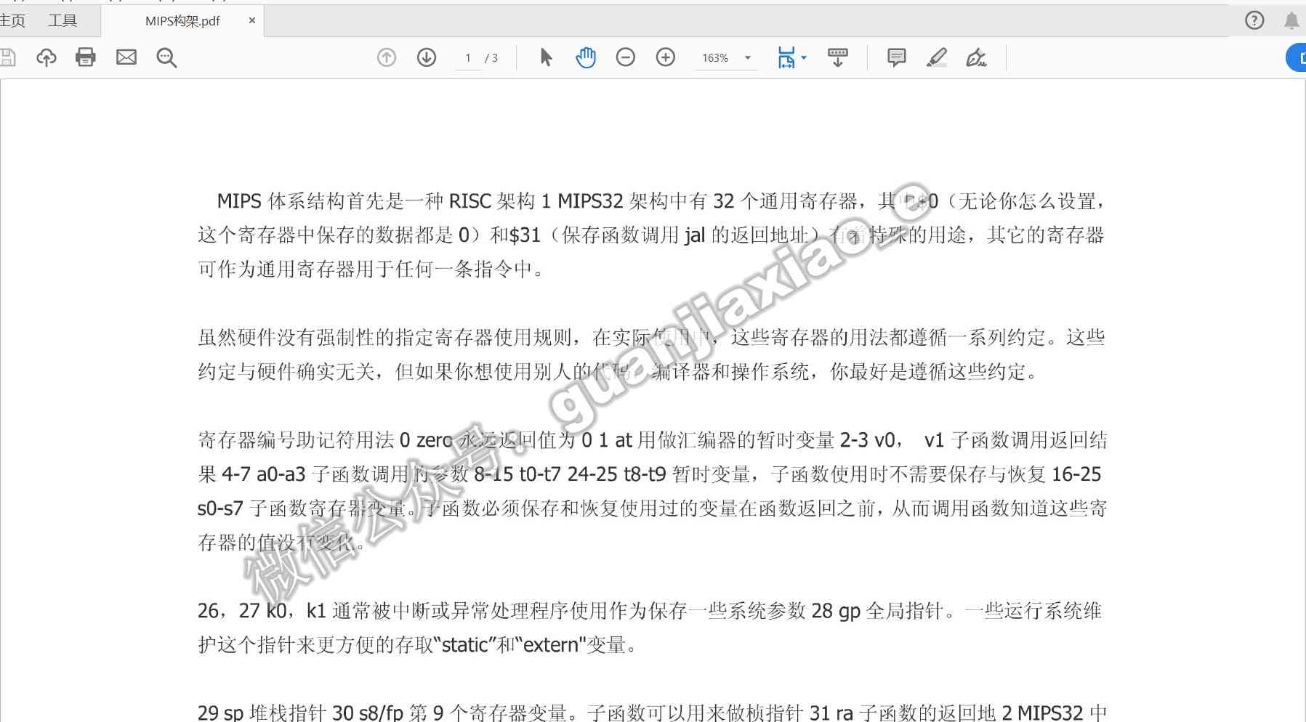
Task: Go to next page arrow
Action: 427,57
